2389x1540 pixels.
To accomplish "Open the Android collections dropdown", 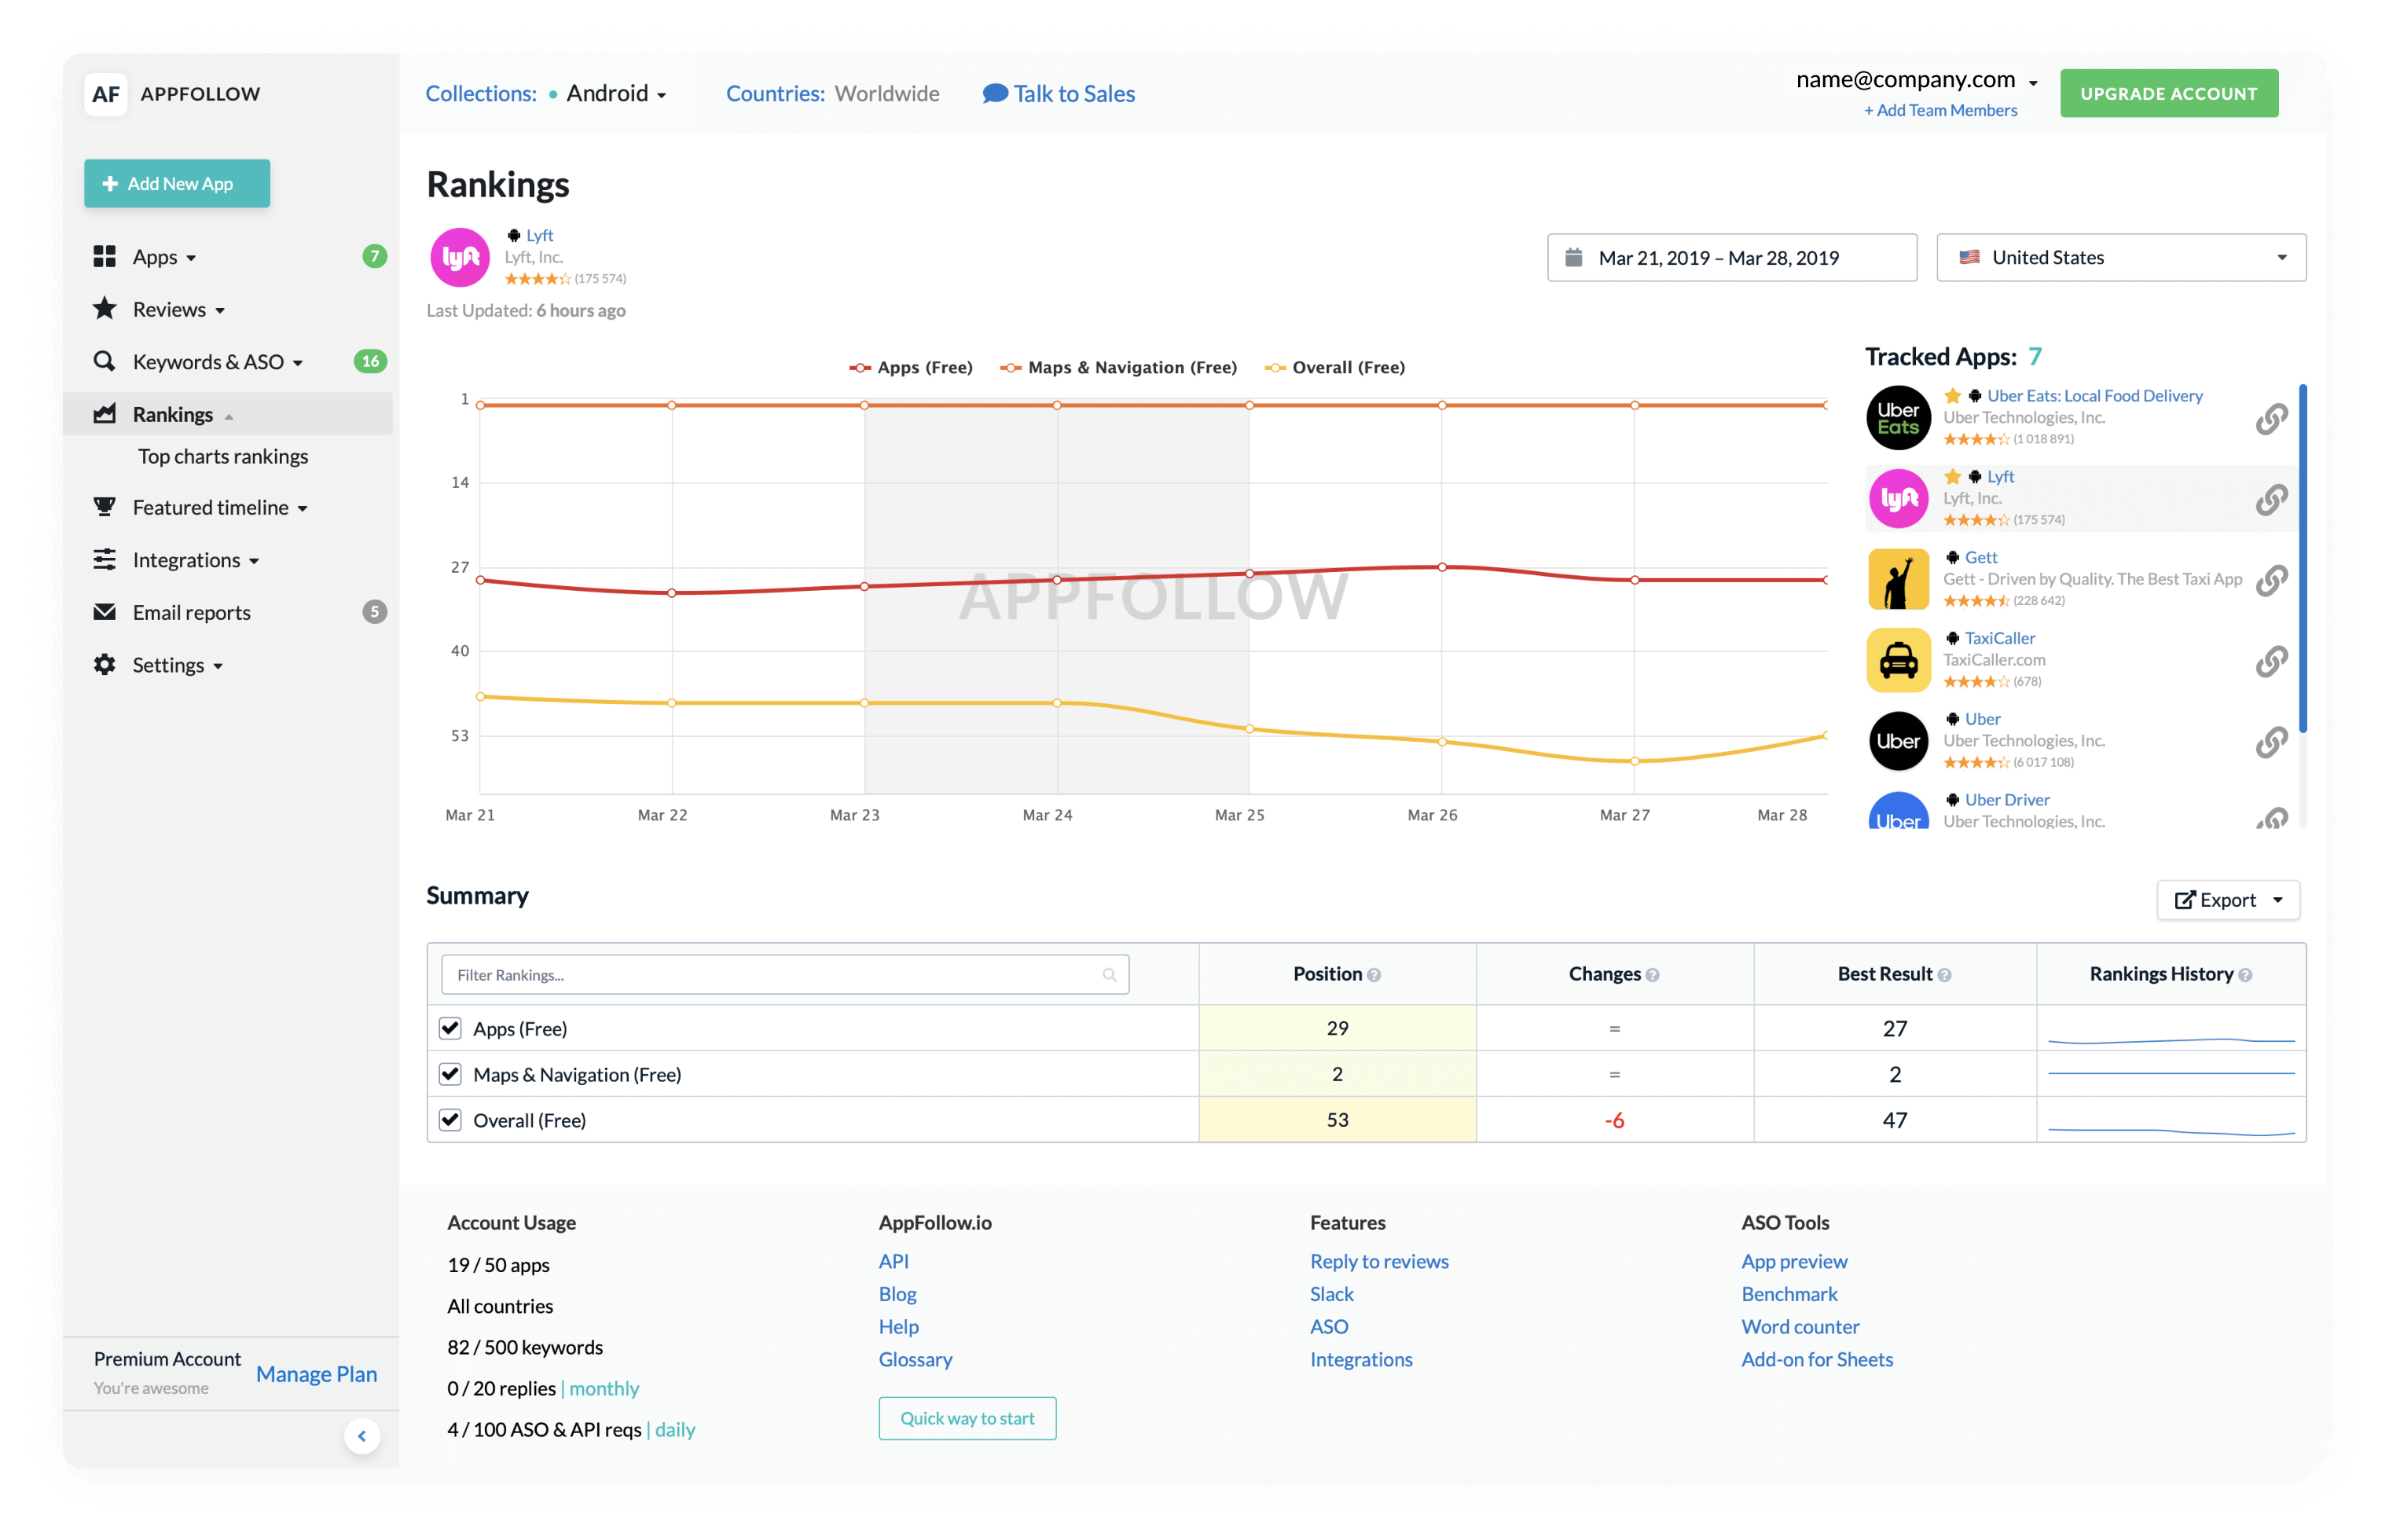I will pyautogui.click(x=616, y=94).
